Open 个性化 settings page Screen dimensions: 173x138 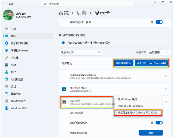pyautogui.click(x=28, y=58)
